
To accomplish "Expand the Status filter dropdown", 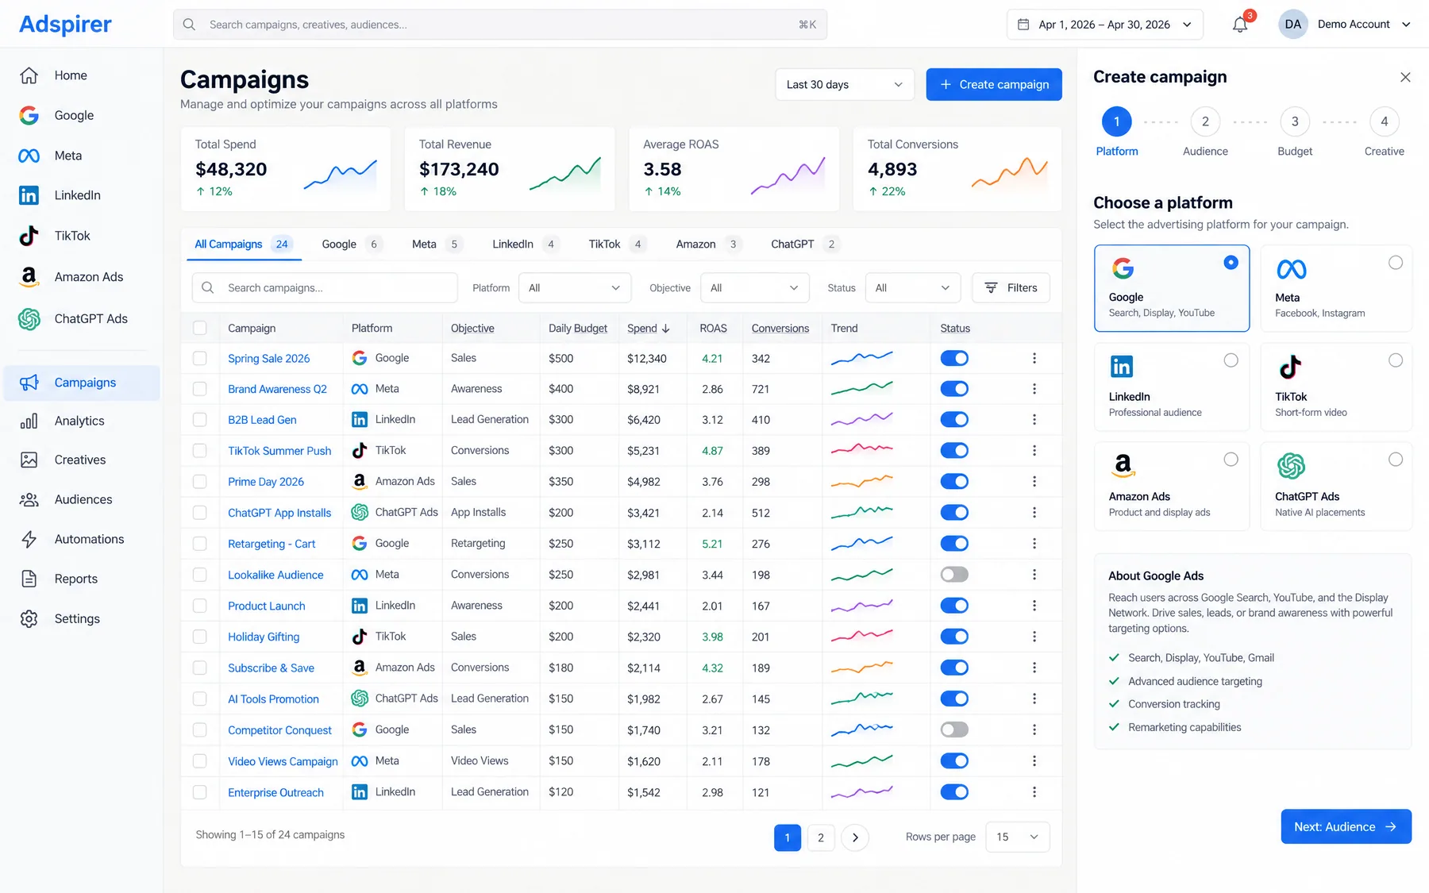I will tap(913, 288).
